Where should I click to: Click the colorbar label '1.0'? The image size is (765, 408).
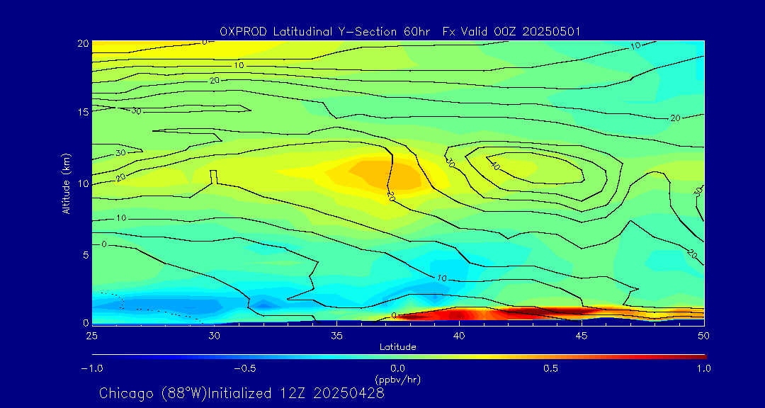coord(703,368)
